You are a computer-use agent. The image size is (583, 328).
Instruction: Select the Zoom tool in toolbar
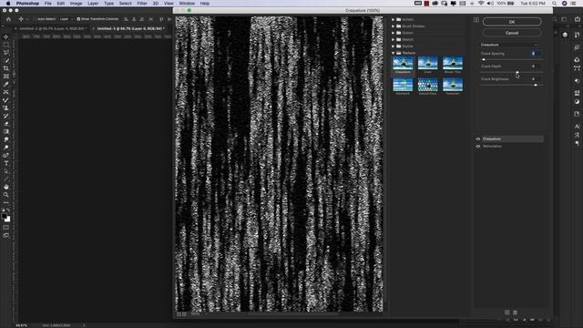6,194
